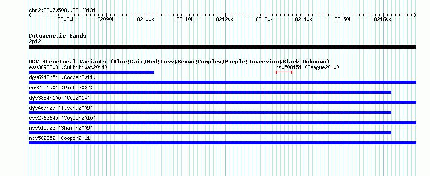Click the blue bar of dgv467n27
The height and width of the screenshot is (176, 430).
210,113
